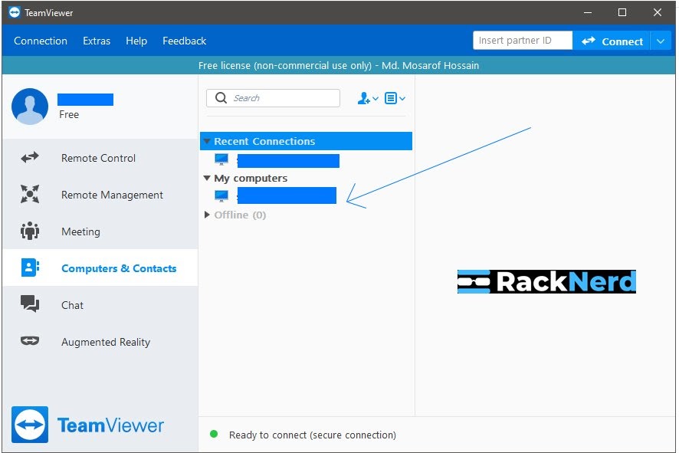The width and height of the screenshot is (679, 453).
Task: Select Computers & Contacts tab label
Action: (x=119, y=268)
